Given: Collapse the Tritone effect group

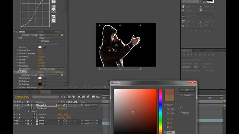Looking at the screenshot, I should click(15, 72).
